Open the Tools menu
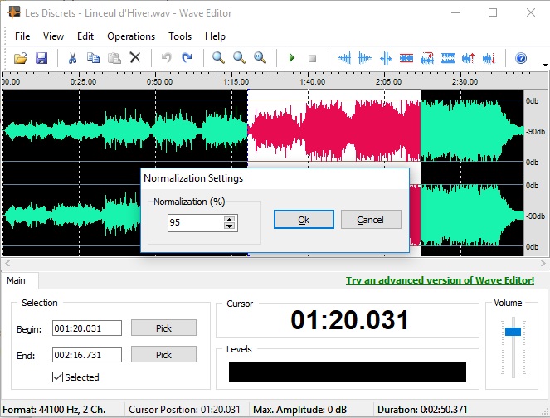 [x=180, y=36]
